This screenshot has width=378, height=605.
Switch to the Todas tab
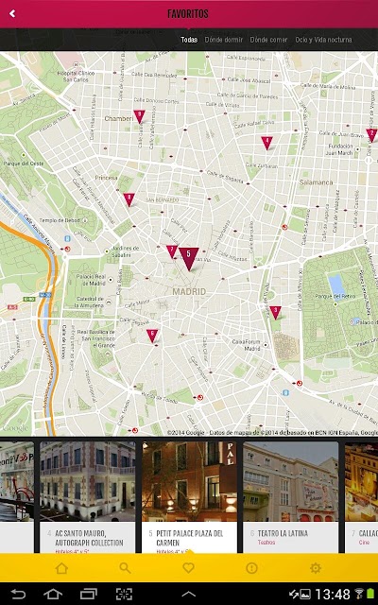[189, 40]
